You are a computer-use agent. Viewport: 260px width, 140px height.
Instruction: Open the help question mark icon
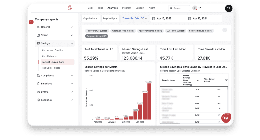pos(229,9)
